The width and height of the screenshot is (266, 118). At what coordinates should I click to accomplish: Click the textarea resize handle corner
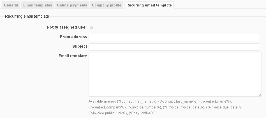(x=260, y=95)
